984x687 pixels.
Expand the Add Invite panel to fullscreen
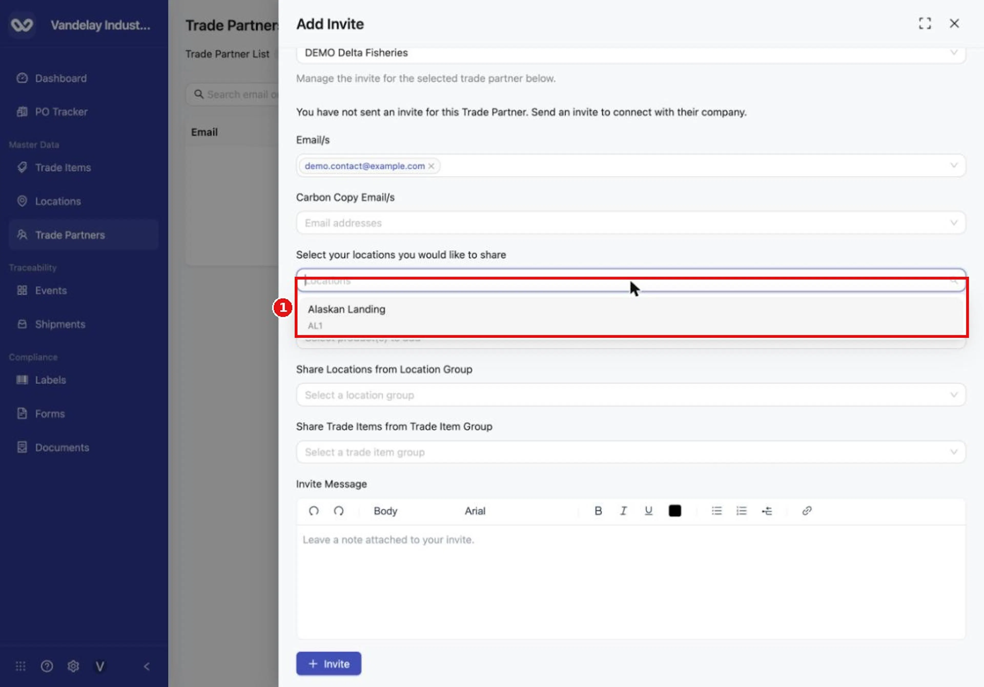click(x=925, y=23)
